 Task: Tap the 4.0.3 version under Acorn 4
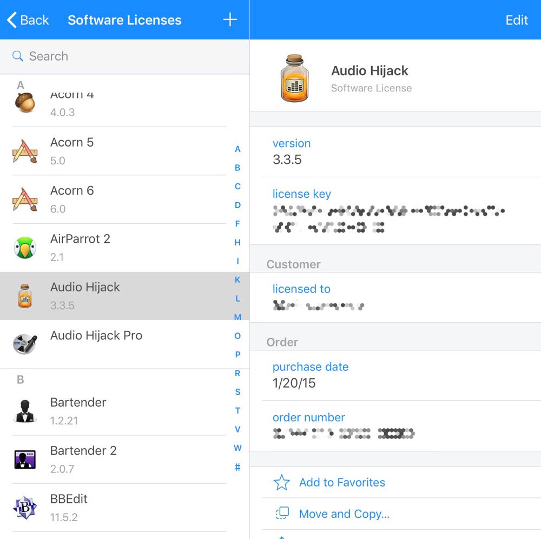pyautogui.click(x=62, y=112)
